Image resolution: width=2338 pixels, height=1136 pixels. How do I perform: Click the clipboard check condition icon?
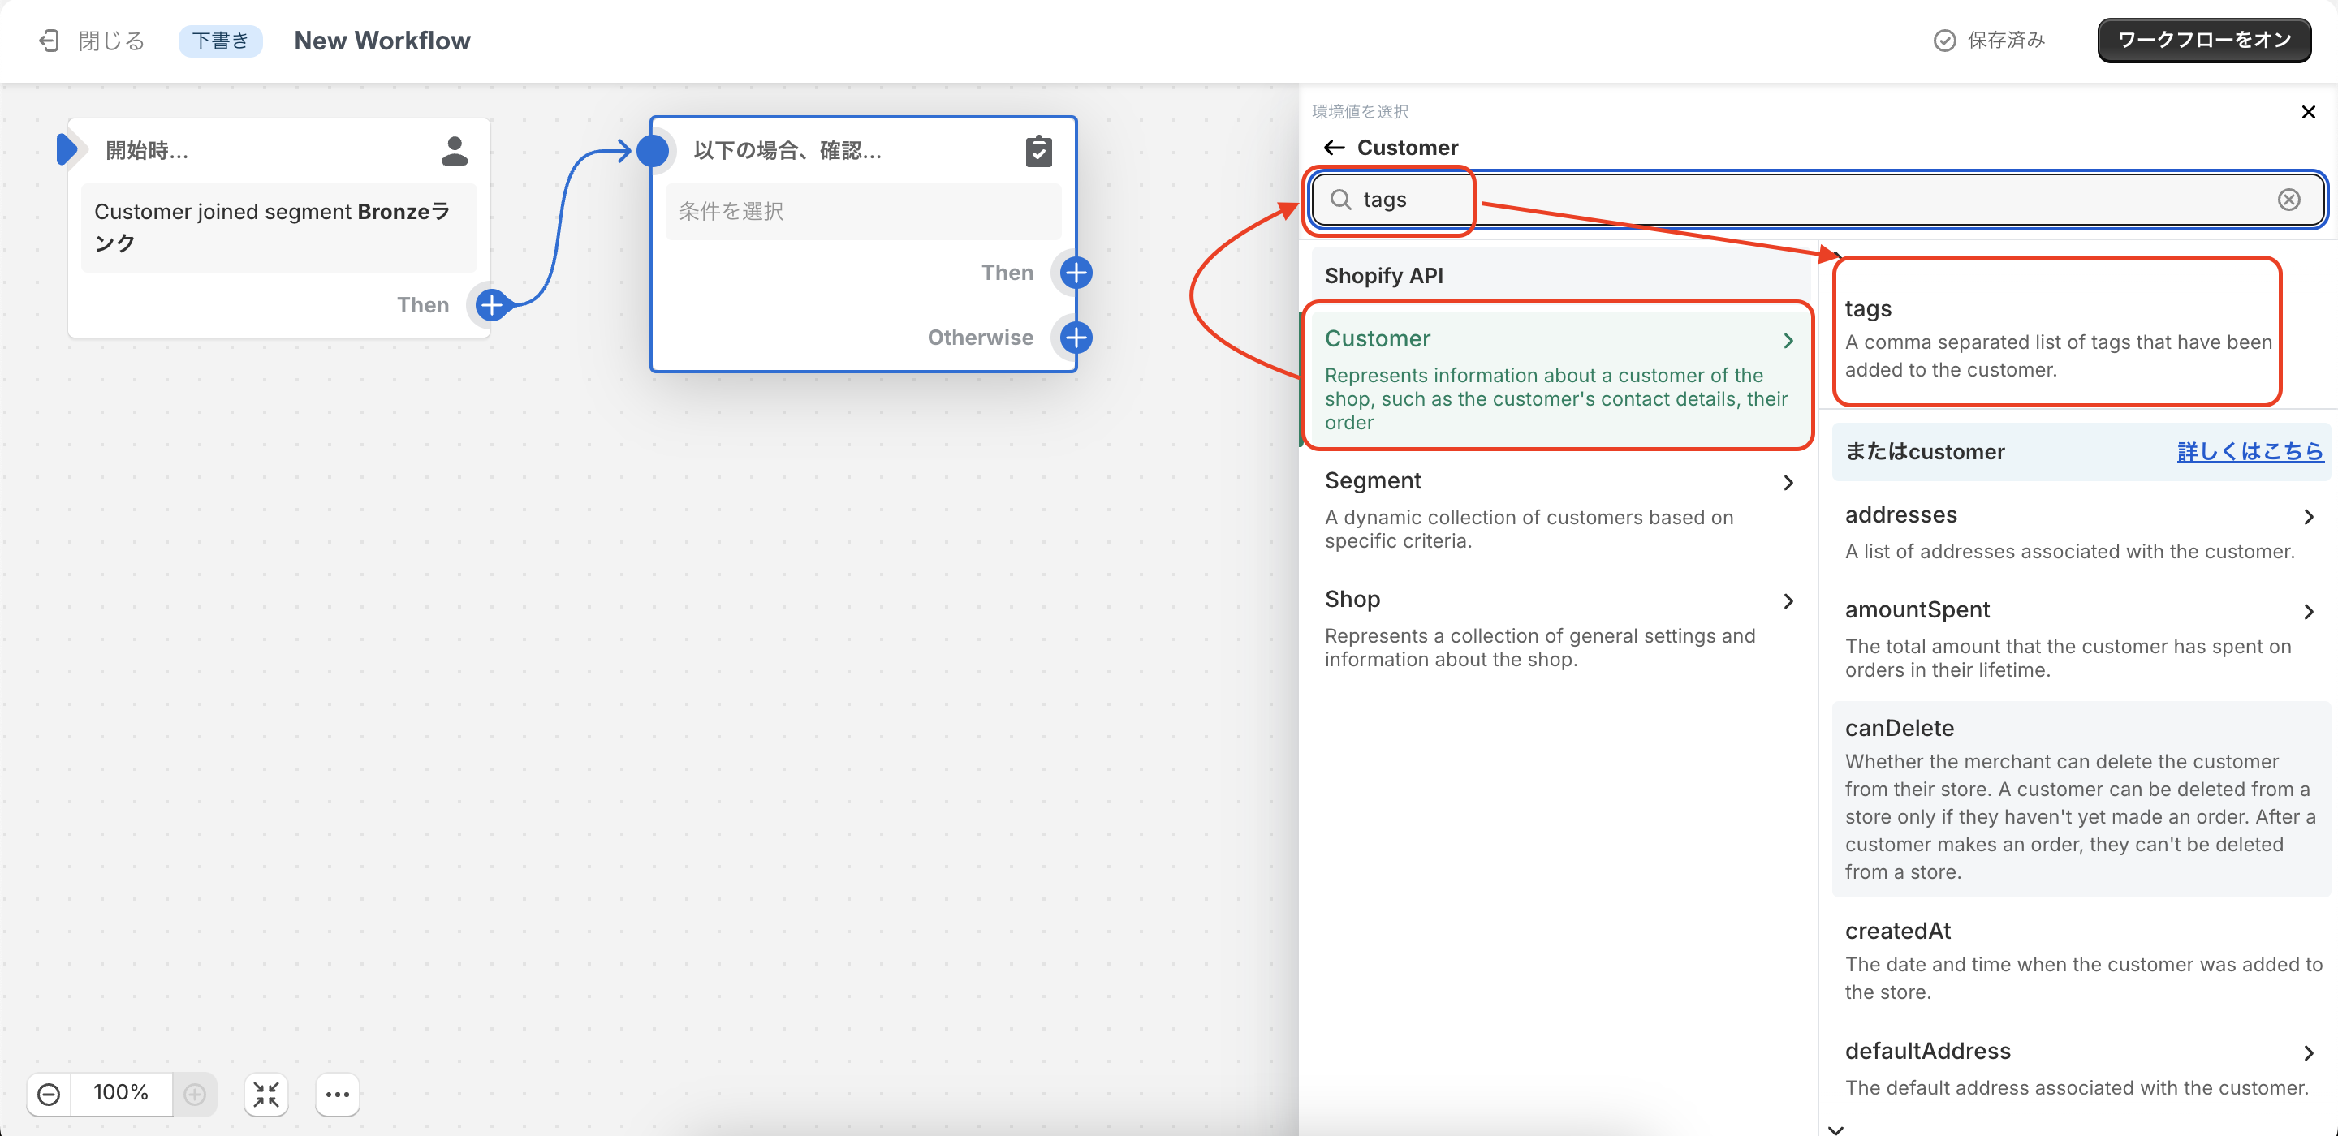point(1038,151)
